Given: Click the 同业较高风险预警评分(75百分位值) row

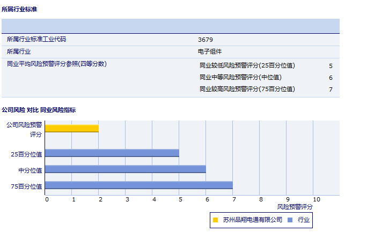Looking at the screenshot, I should click(x=247, y=89).
